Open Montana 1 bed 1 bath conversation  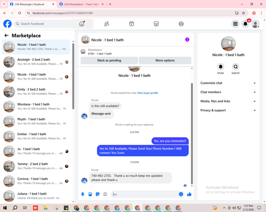[x=36, y=107]
